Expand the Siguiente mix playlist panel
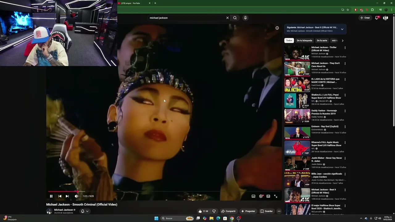 pos(342,29)
